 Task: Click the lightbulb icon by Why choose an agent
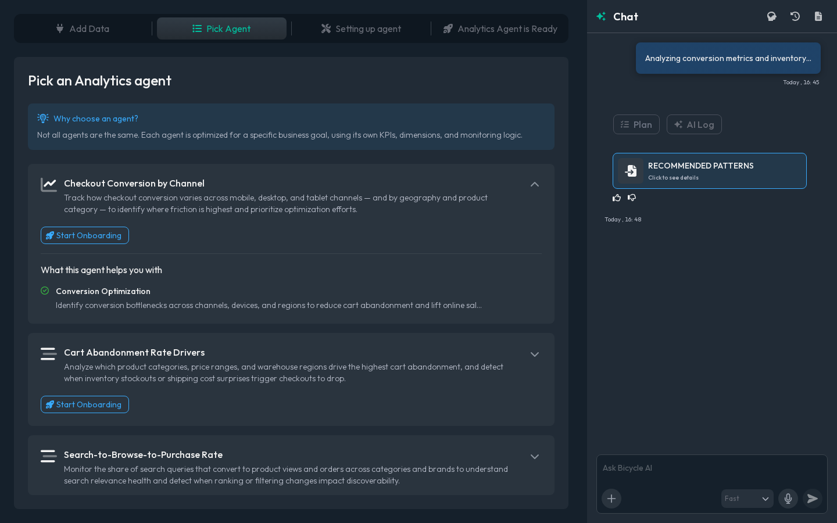pyautogui.click(x=43, y=118)
